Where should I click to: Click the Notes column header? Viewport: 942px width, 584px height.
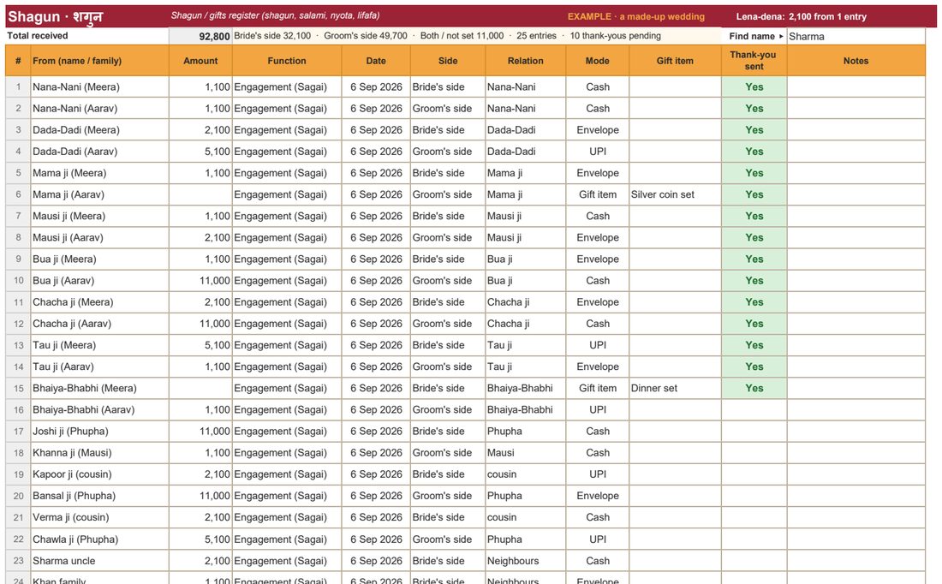click(x=856, y=61)
